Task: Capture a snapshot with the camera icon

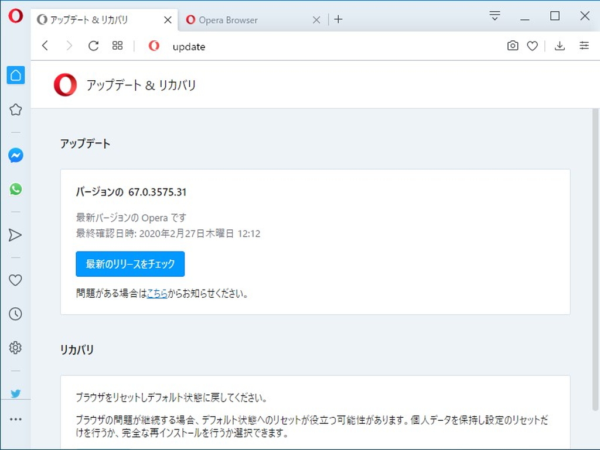Action: pos(513,46)
